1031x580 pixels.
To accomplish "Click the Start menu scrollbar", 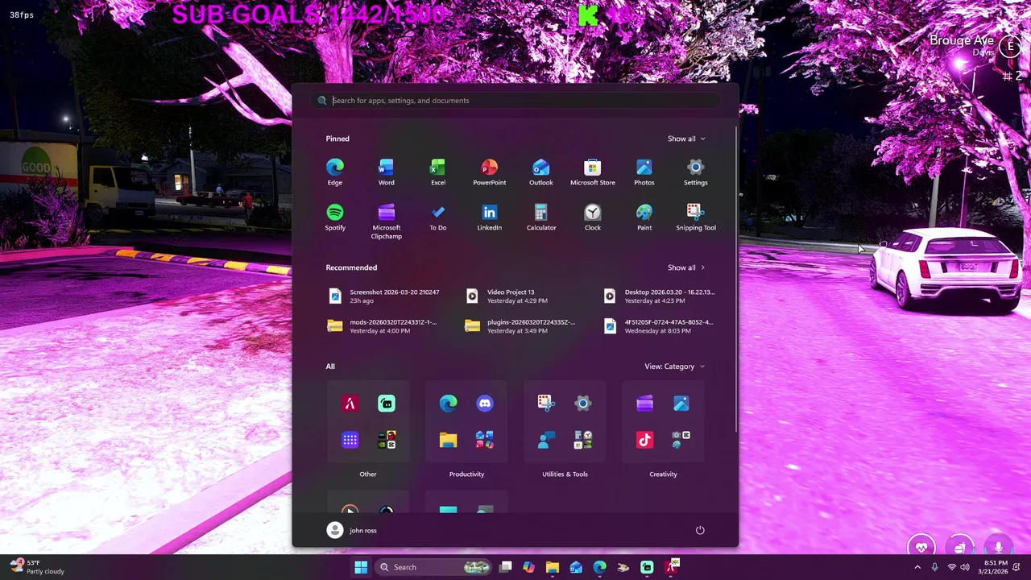I will coord(736,278).
